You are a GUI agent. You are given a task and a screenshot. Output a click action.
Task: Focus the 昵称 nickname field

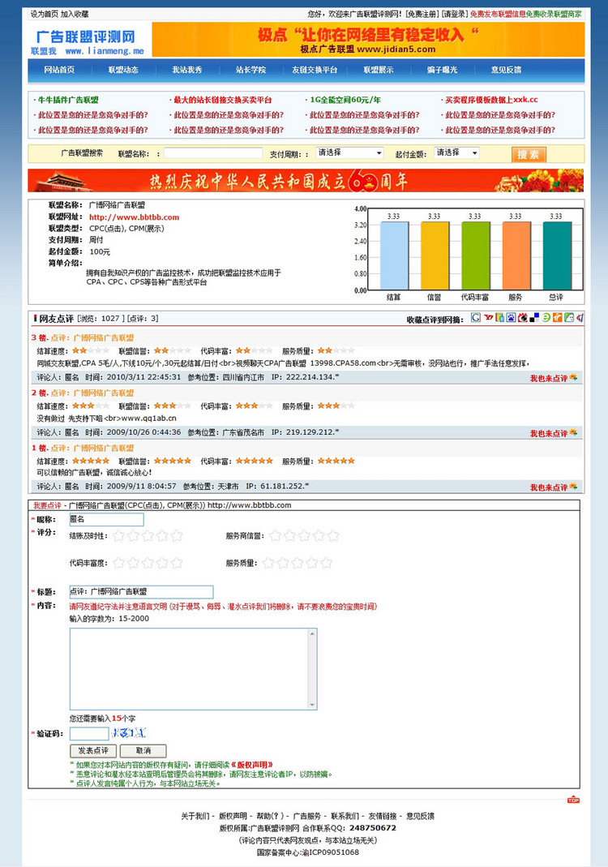[x=107, y=519]
